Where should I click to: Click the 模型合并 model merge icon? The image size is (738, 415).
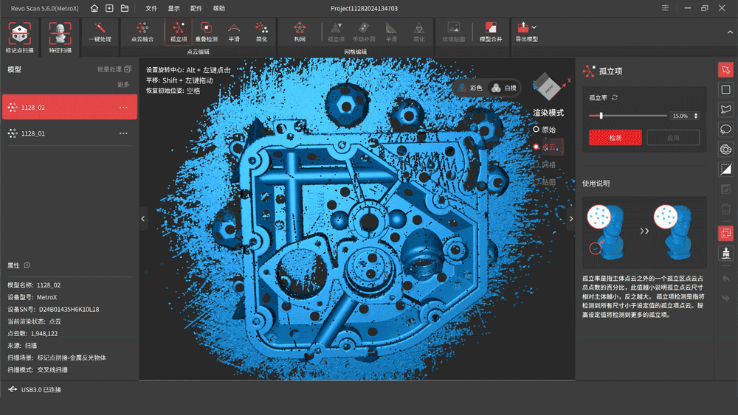[491, 32]
